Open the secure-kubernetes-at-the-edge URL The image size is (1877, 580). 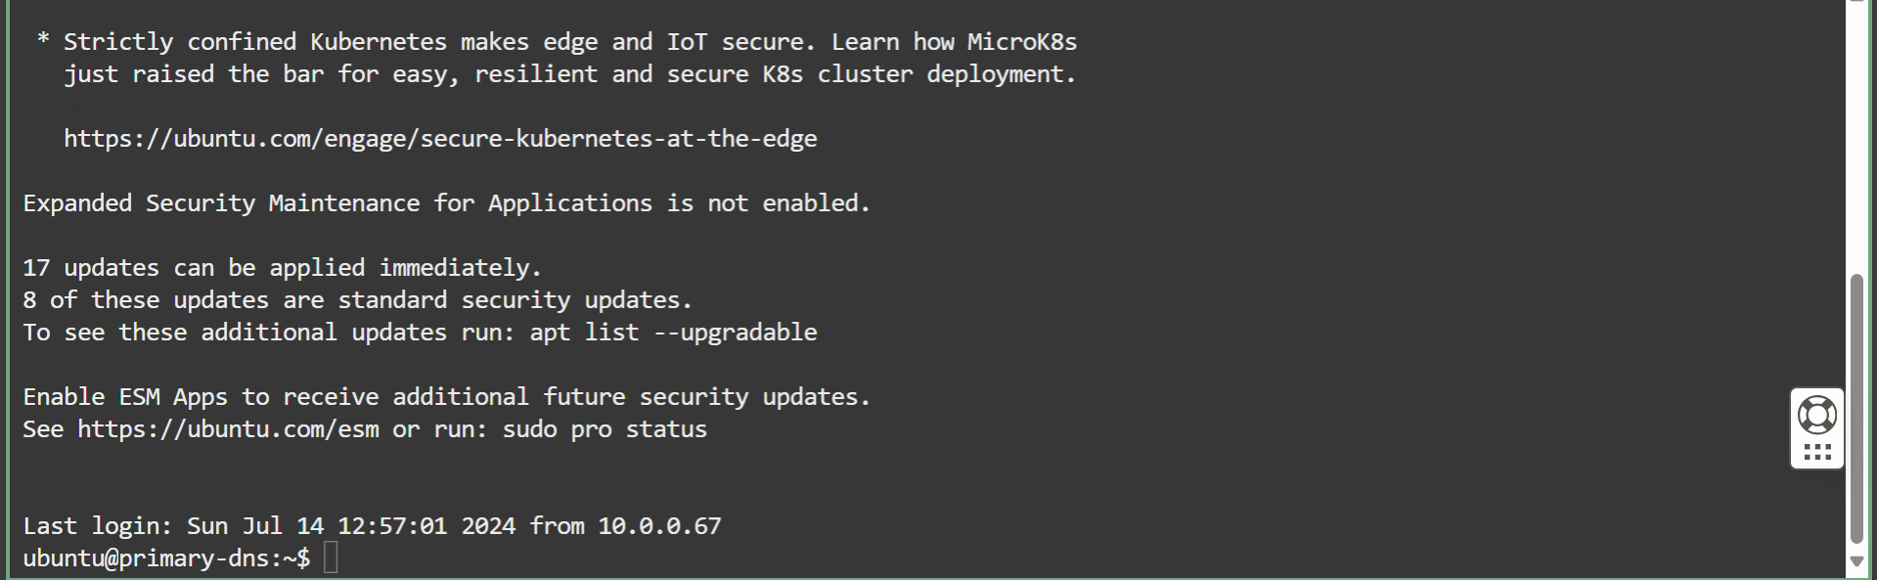pos(440,139)
